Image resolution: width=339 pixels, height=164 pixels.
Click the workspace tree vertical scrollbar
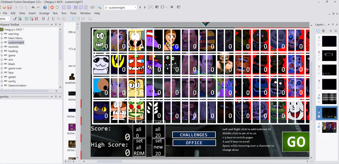[60, 46]
